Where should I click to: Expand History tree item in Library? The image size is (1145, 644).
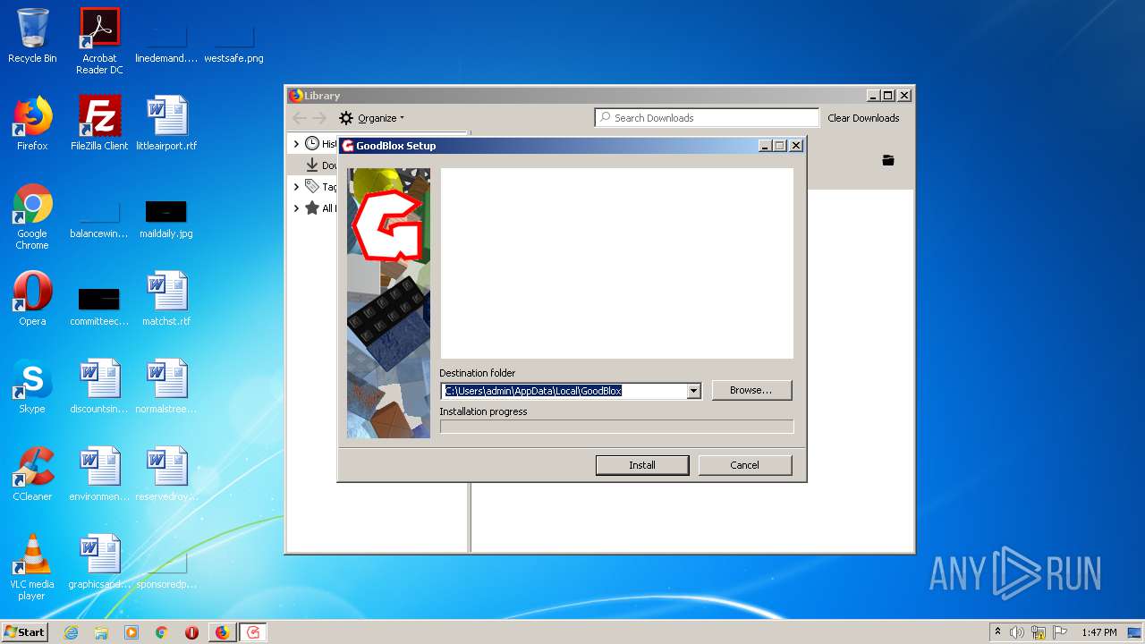click(296, 143)
